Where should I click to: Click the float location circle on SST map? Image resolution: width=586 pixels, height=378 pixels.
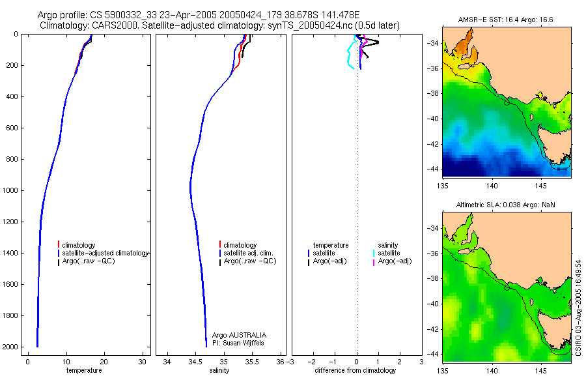point(507,102)
